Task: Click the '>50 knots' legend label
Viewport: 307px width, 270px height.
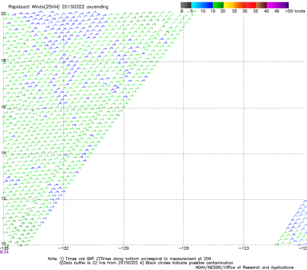Action: pyautogui.click(x=295, y=11)
